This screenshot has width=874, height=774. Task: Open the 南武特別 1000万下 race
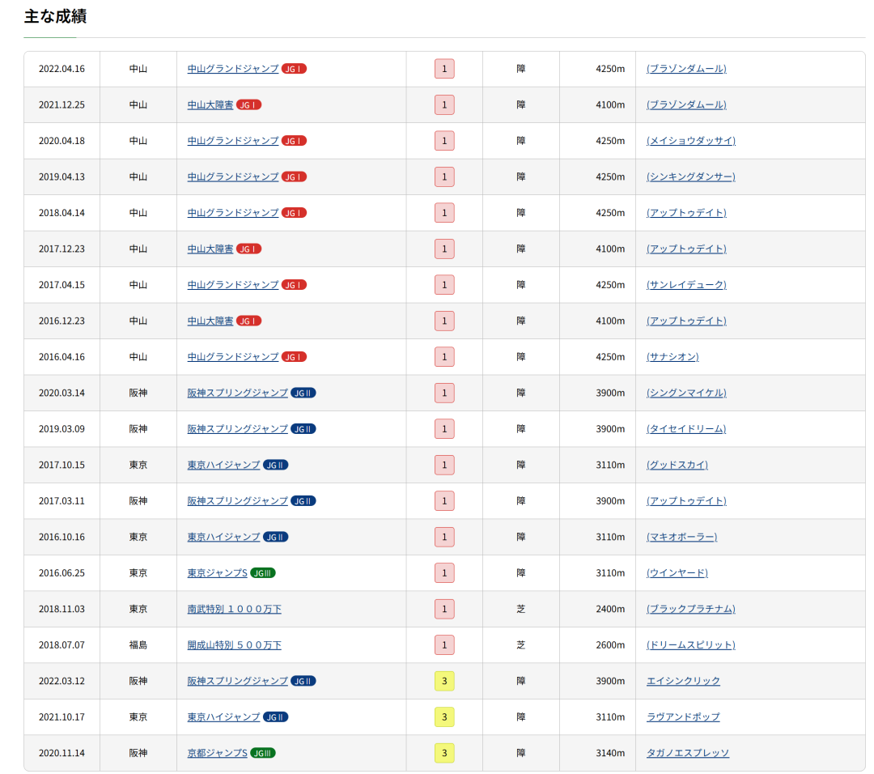234,609
